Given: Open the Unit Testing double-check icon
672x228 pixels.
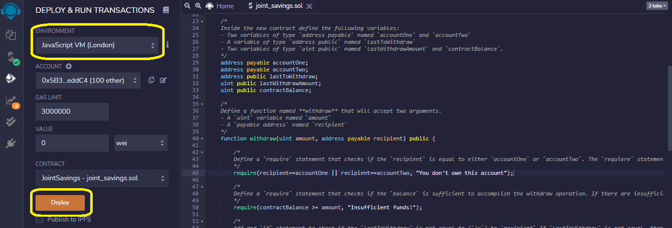Looking at the screenshot, I should [x=11, y=122].
